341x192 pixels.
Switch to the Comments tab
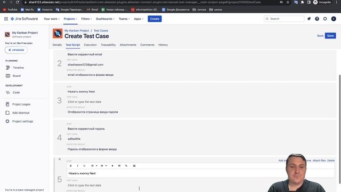click(147, 45)
